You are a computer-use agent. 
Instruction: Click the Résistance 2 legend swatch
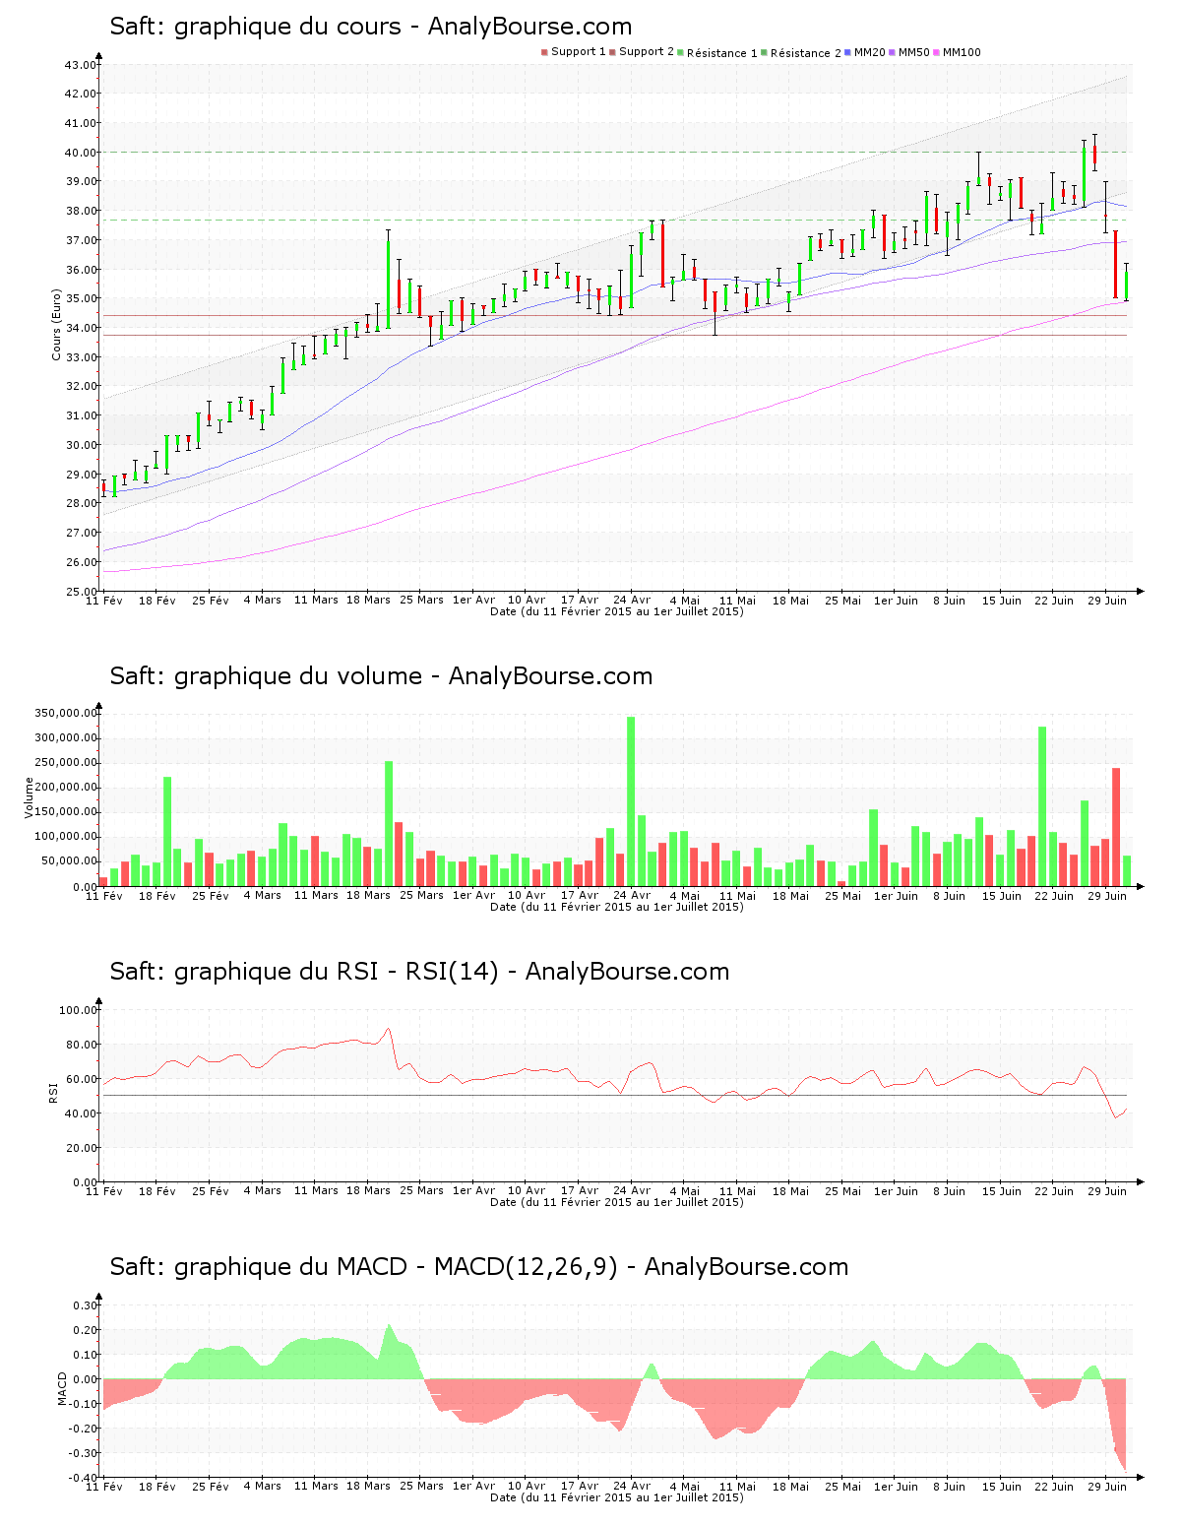coord(764,52)
